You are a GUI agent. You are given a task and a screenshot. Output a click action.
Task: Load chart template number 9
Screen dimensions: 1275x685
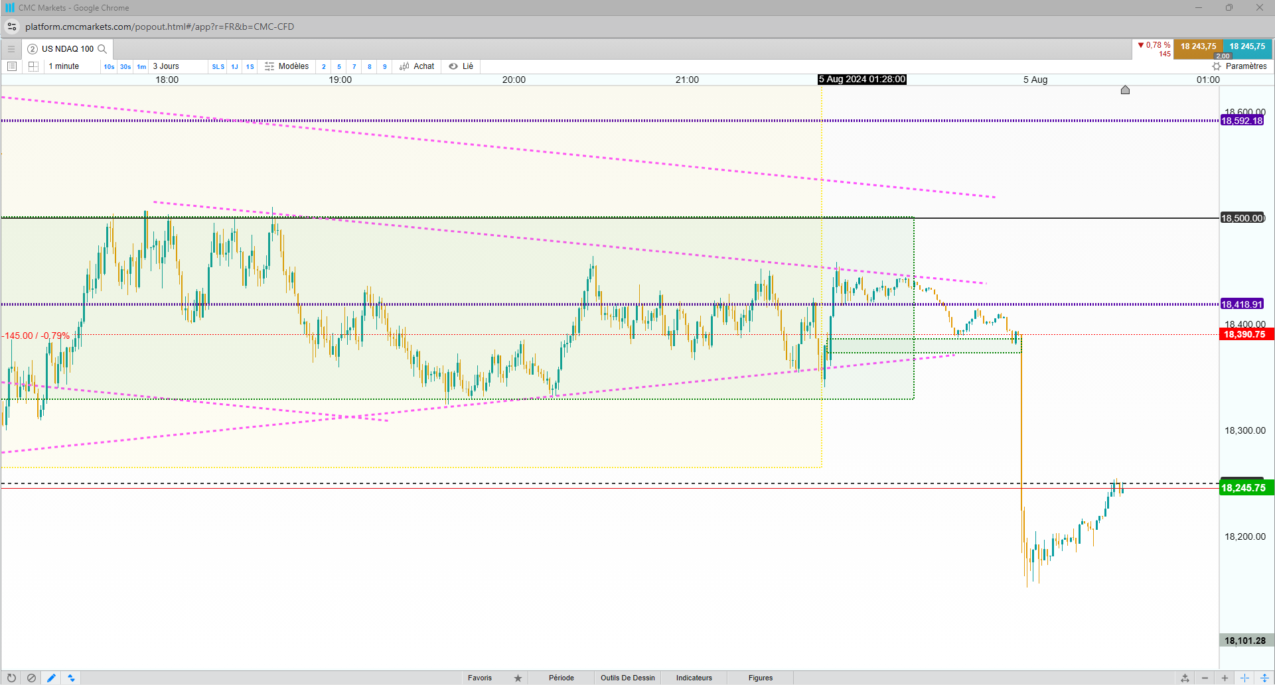point(385,66)
